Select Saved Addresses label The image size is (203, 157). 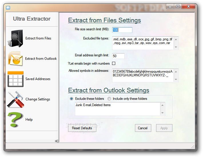pos(38,79)
